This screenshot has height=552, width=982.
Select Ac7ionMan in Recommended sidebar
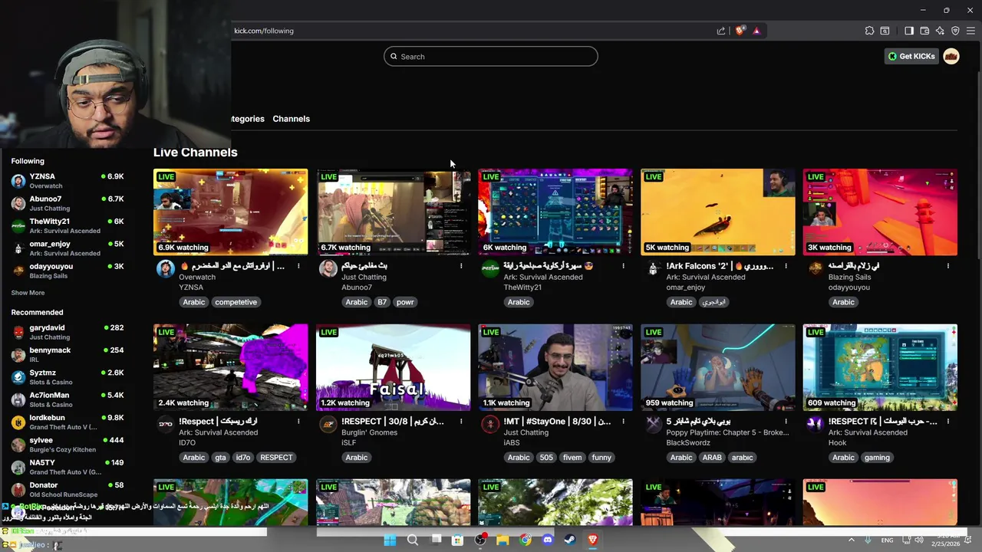(68, 399)
